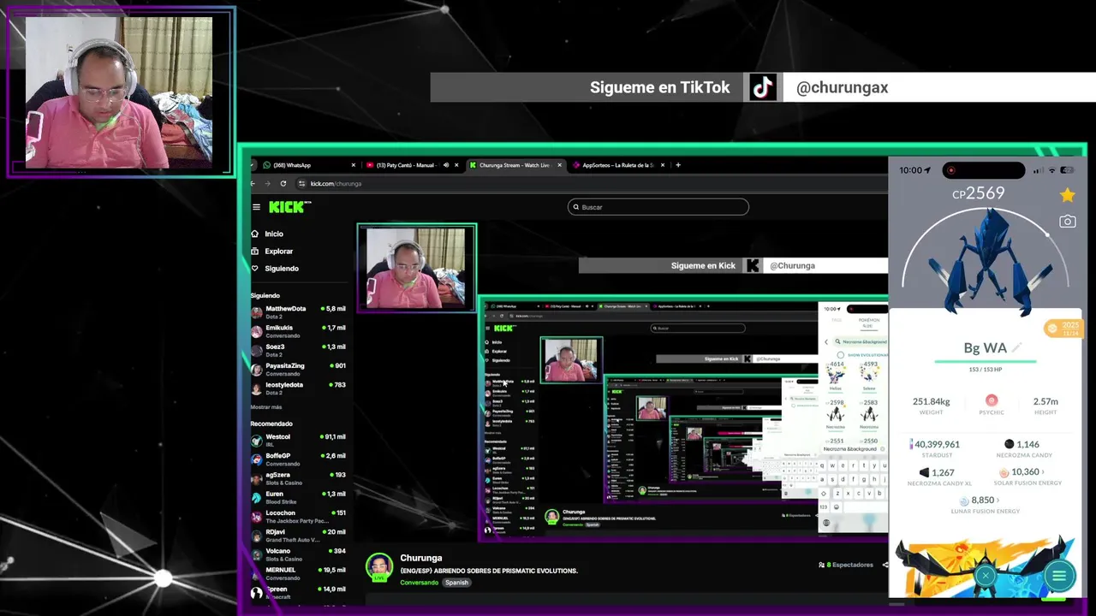Expand Solar Fusion Energy chevron
Viewport: 1096px width, 616px height.
[x=1042, y=472]
